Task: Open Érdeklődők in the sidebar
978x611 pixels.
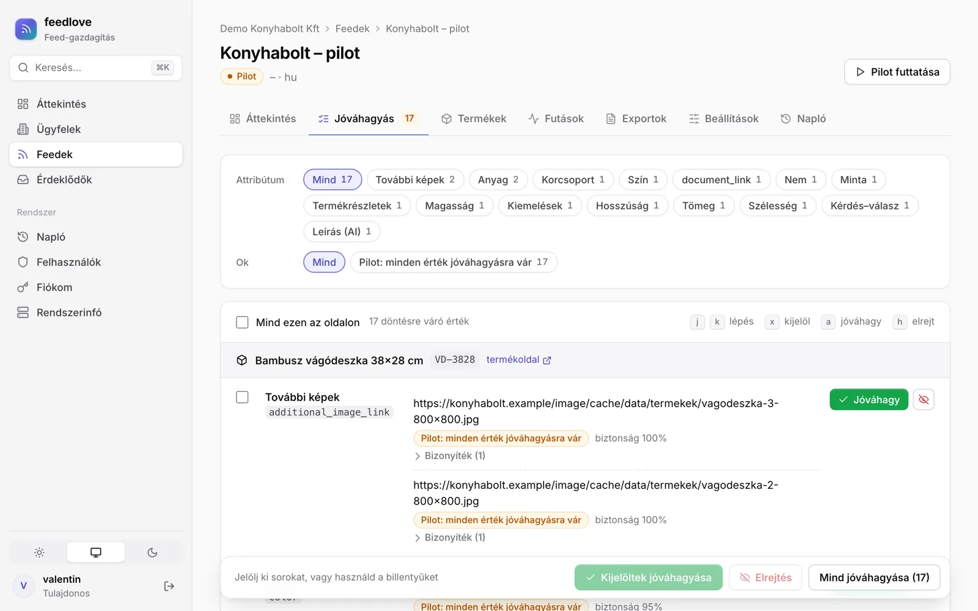Action: pyautogui.click(x=96, y=180)
